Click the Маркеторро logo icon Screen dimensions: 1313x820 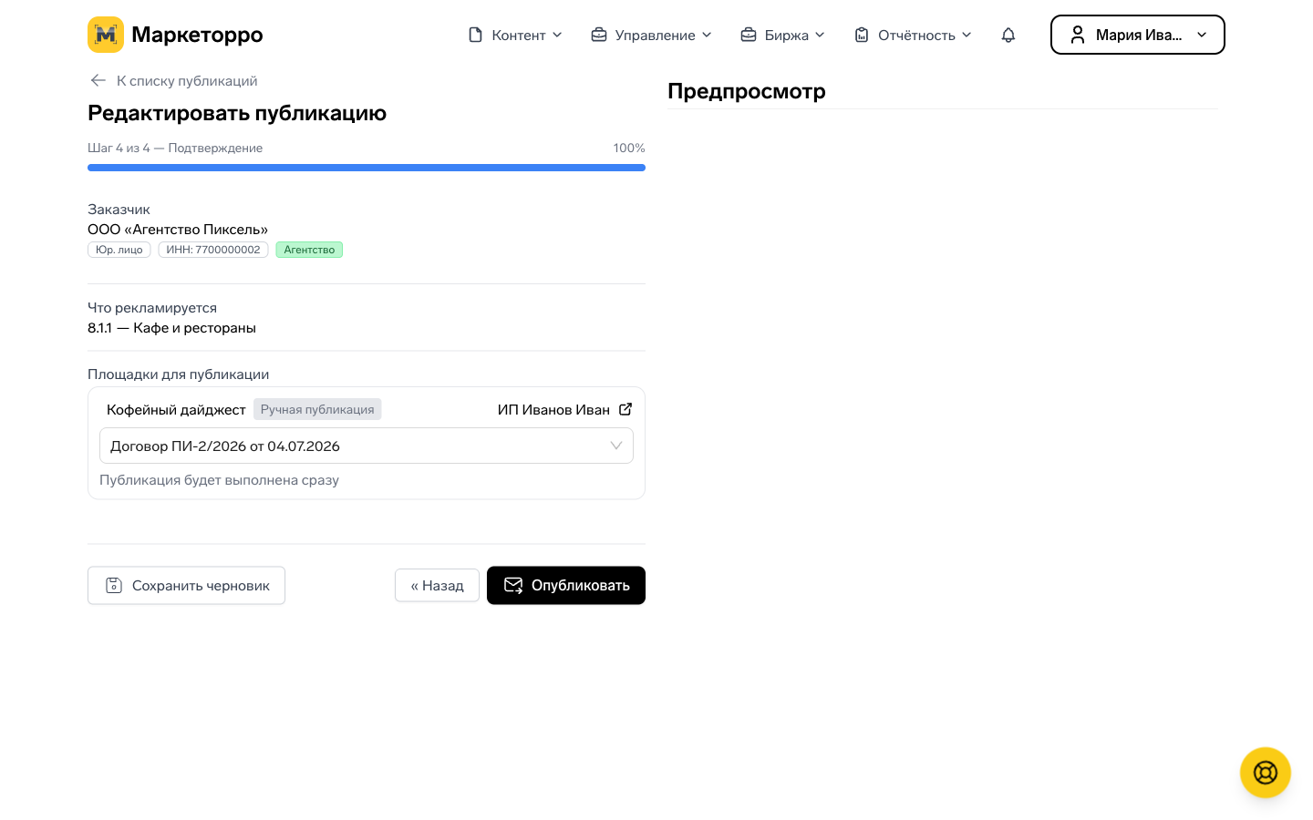[106, 35]
